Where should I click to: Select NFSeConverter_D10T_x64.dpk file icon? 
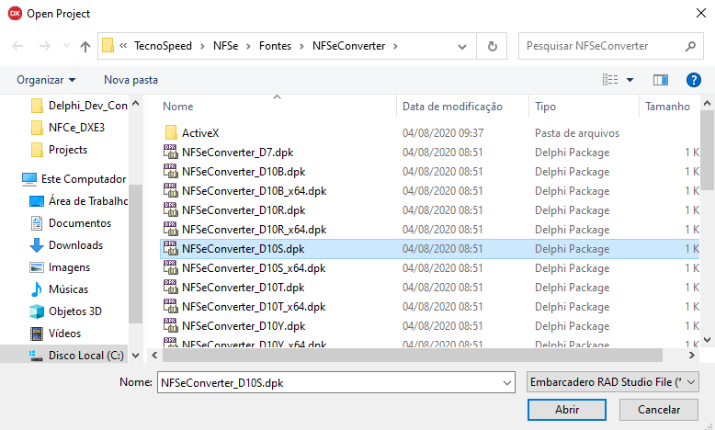click(171, 307)
